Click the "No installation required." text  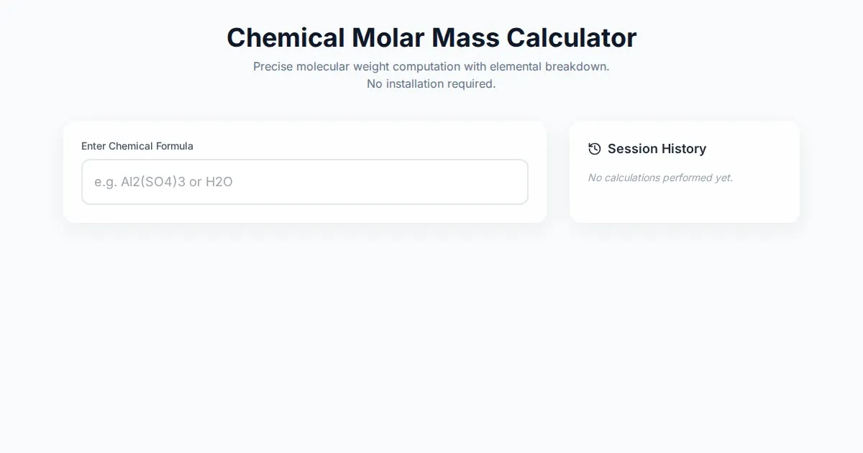(x=431, y=83)
